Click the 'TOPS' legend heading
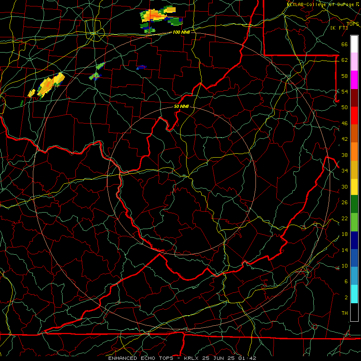The width and height of the screenshot is (361, 361). pyautogui.click(x=353, y=24)
